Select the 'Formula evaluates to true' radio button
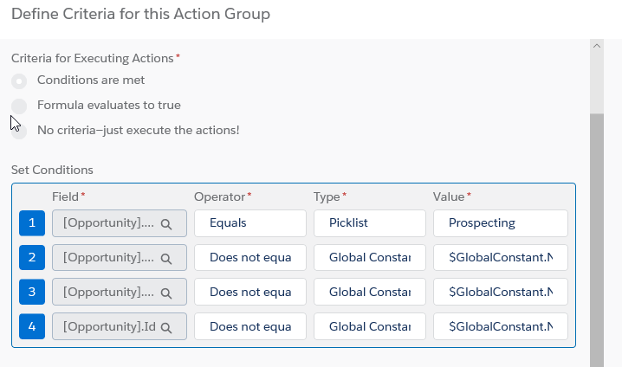Viewport: 622px width, 367px height. point(19,106)
